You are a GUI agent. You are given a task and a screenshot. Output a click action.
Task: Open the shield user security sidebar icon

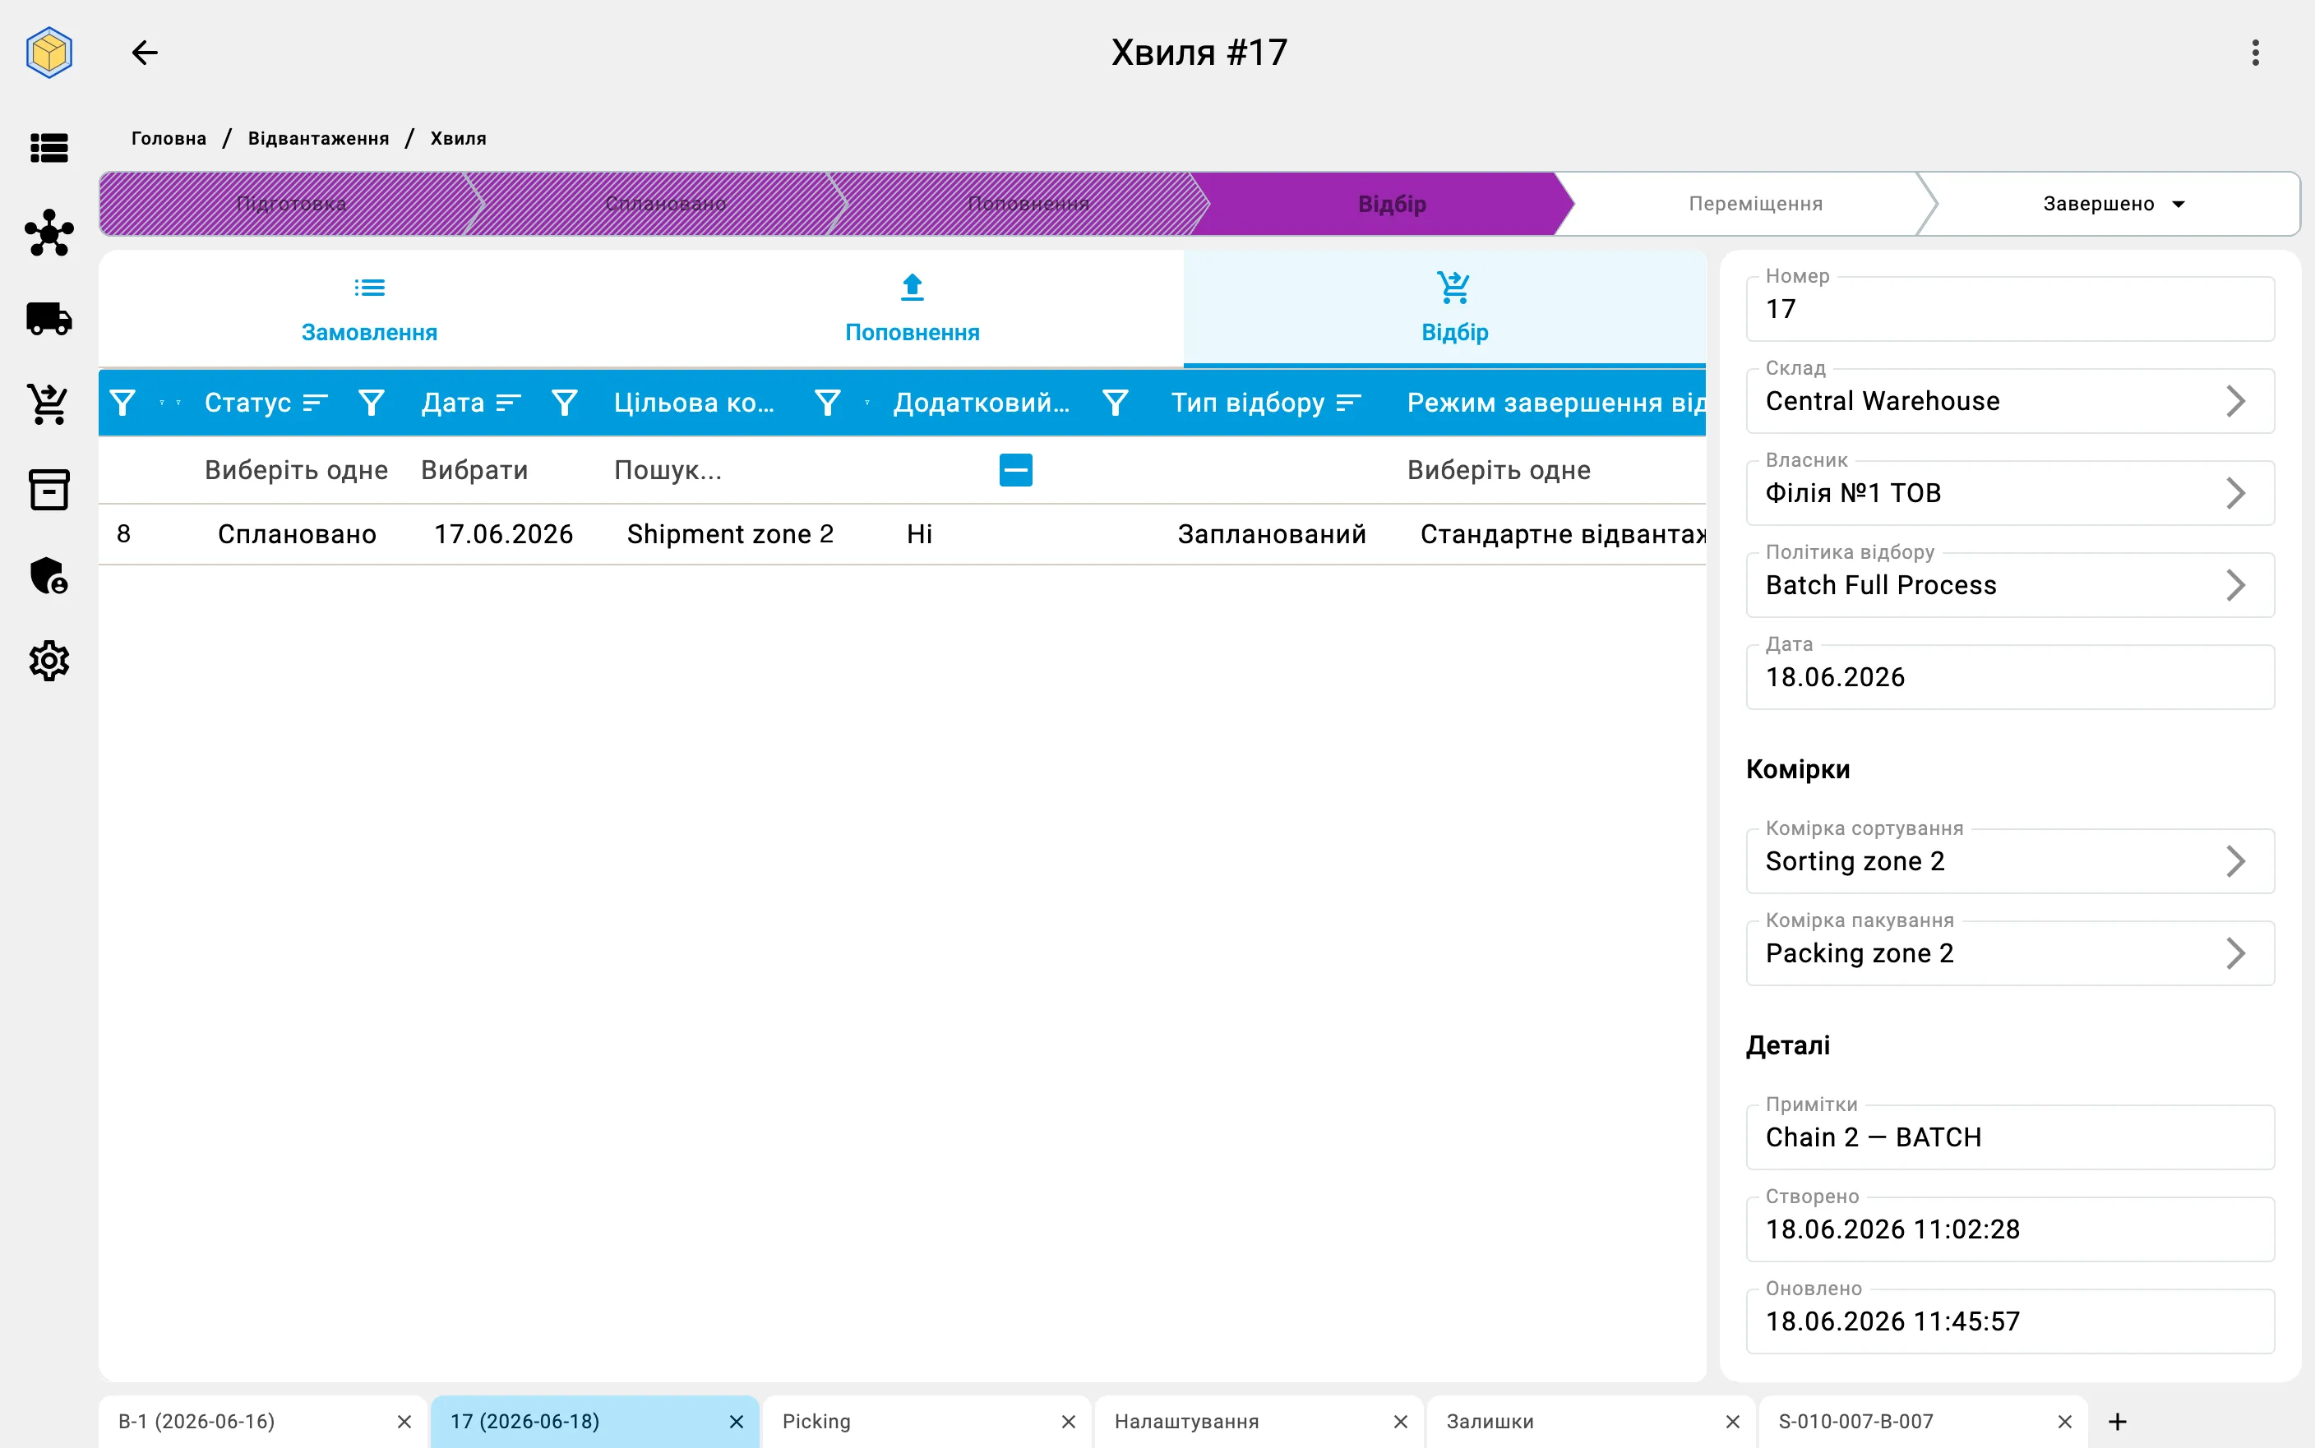click(x=49, y=575)
